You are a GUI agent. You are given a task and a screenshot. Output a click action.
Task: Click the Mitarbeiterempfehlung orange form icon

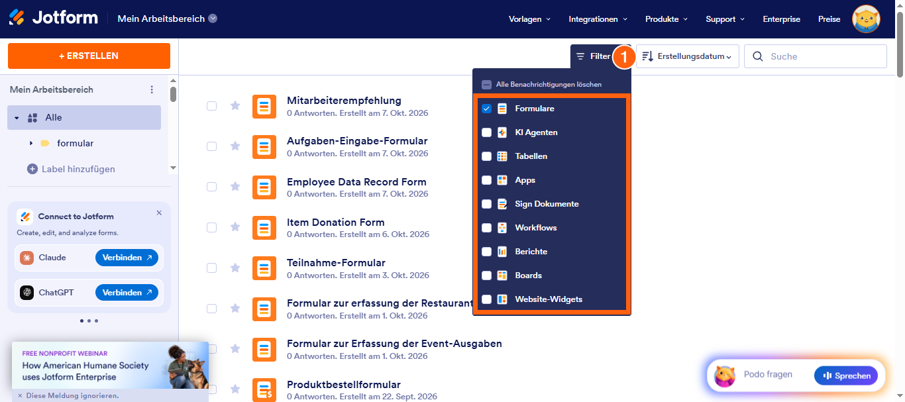264,106
